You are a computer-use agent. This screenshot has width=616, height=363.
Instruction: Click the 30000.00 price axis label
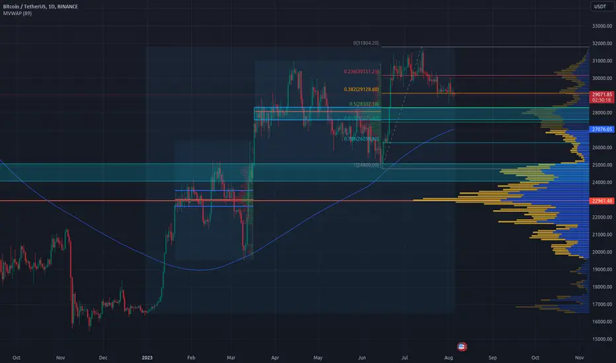(602, 78)
